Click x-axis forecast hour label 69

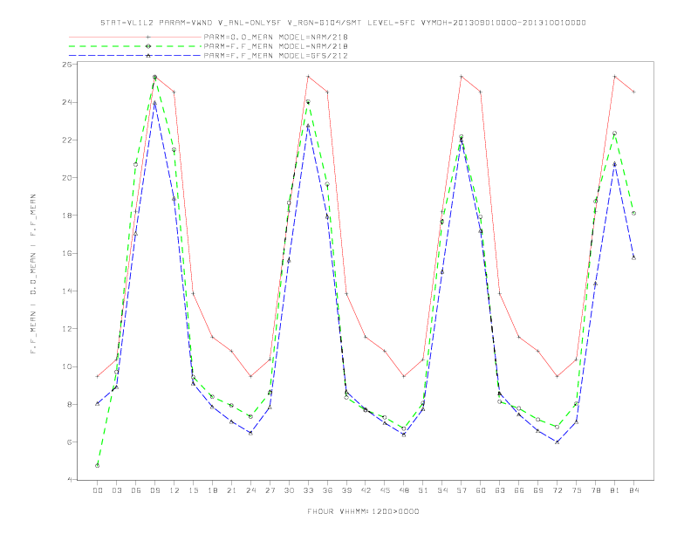click(x=538, y=490)
